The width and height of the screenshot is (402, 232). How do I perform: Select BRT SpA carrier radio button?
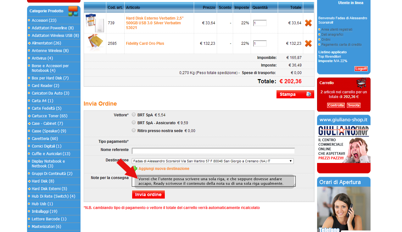click(x=134, y=115)
